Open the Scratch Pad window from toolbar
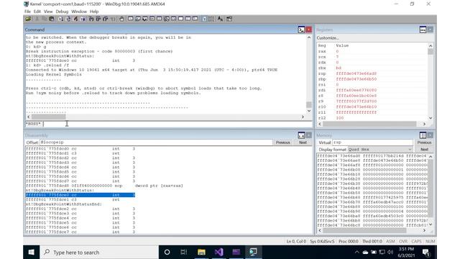The width and height of the screenshot is (460, 259). coord(180,19)
